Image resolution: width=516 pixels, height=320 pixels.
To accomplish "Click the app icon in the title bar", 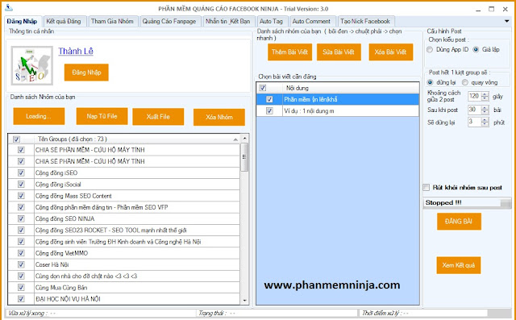I will click(9, 7).
